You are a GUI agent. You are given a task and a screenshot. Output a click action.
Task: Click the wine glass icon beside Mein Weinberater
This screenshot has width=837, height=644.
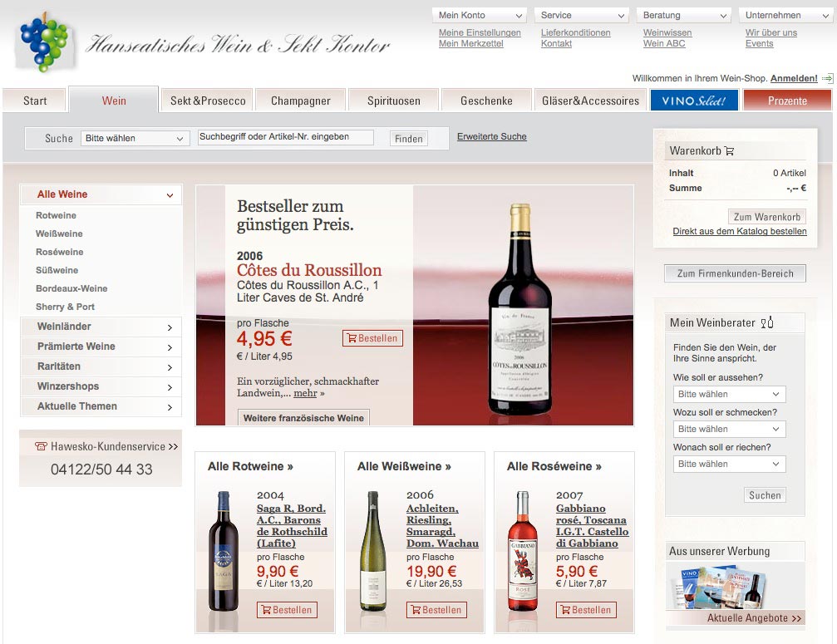(x=767, y=322)
